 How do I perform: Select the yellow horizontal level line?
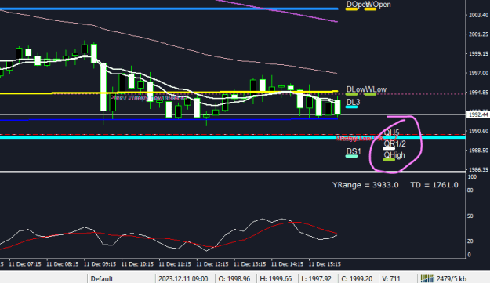point(169,93)
